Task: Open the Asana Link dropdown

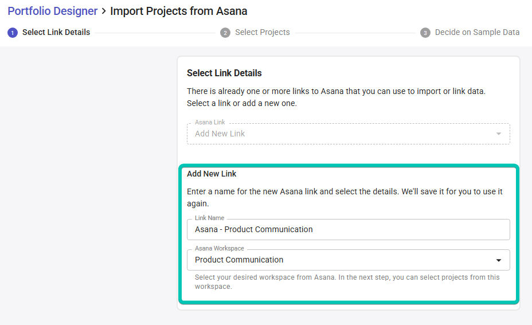Action: pyautogui.click(x=348, y=134)
